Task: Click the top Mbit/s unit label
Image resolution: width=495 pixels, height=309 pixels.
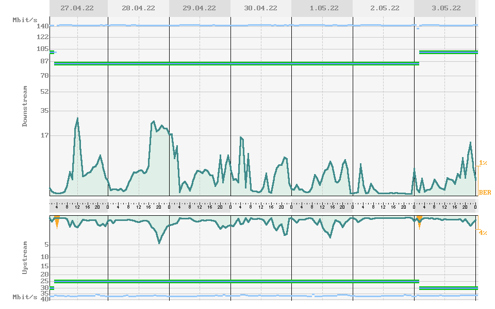Action: coord(25,20)
